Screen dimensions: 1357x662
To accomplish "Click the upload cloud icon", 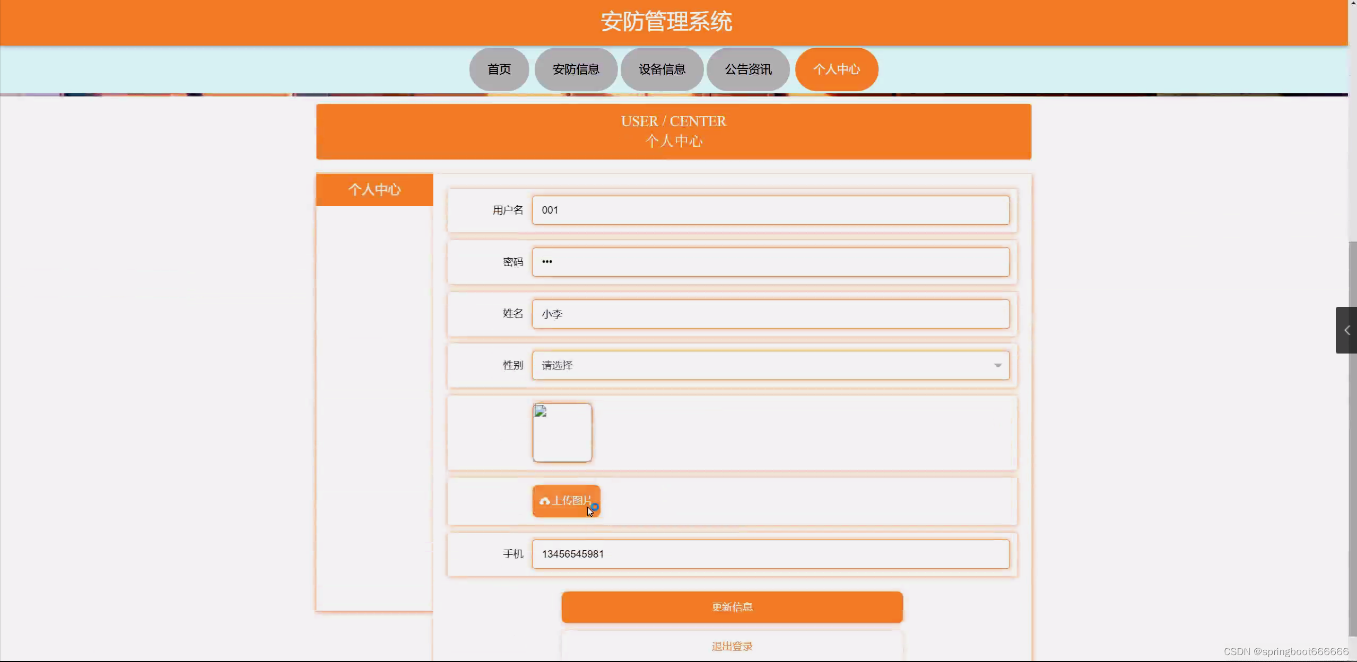I will pyautogui.click(x=544, y=501).
